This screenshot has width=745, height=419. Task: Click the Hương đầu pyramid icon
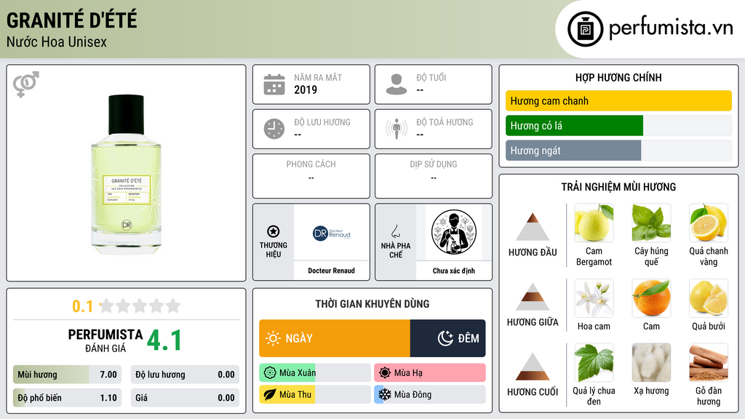click(533, 227)
